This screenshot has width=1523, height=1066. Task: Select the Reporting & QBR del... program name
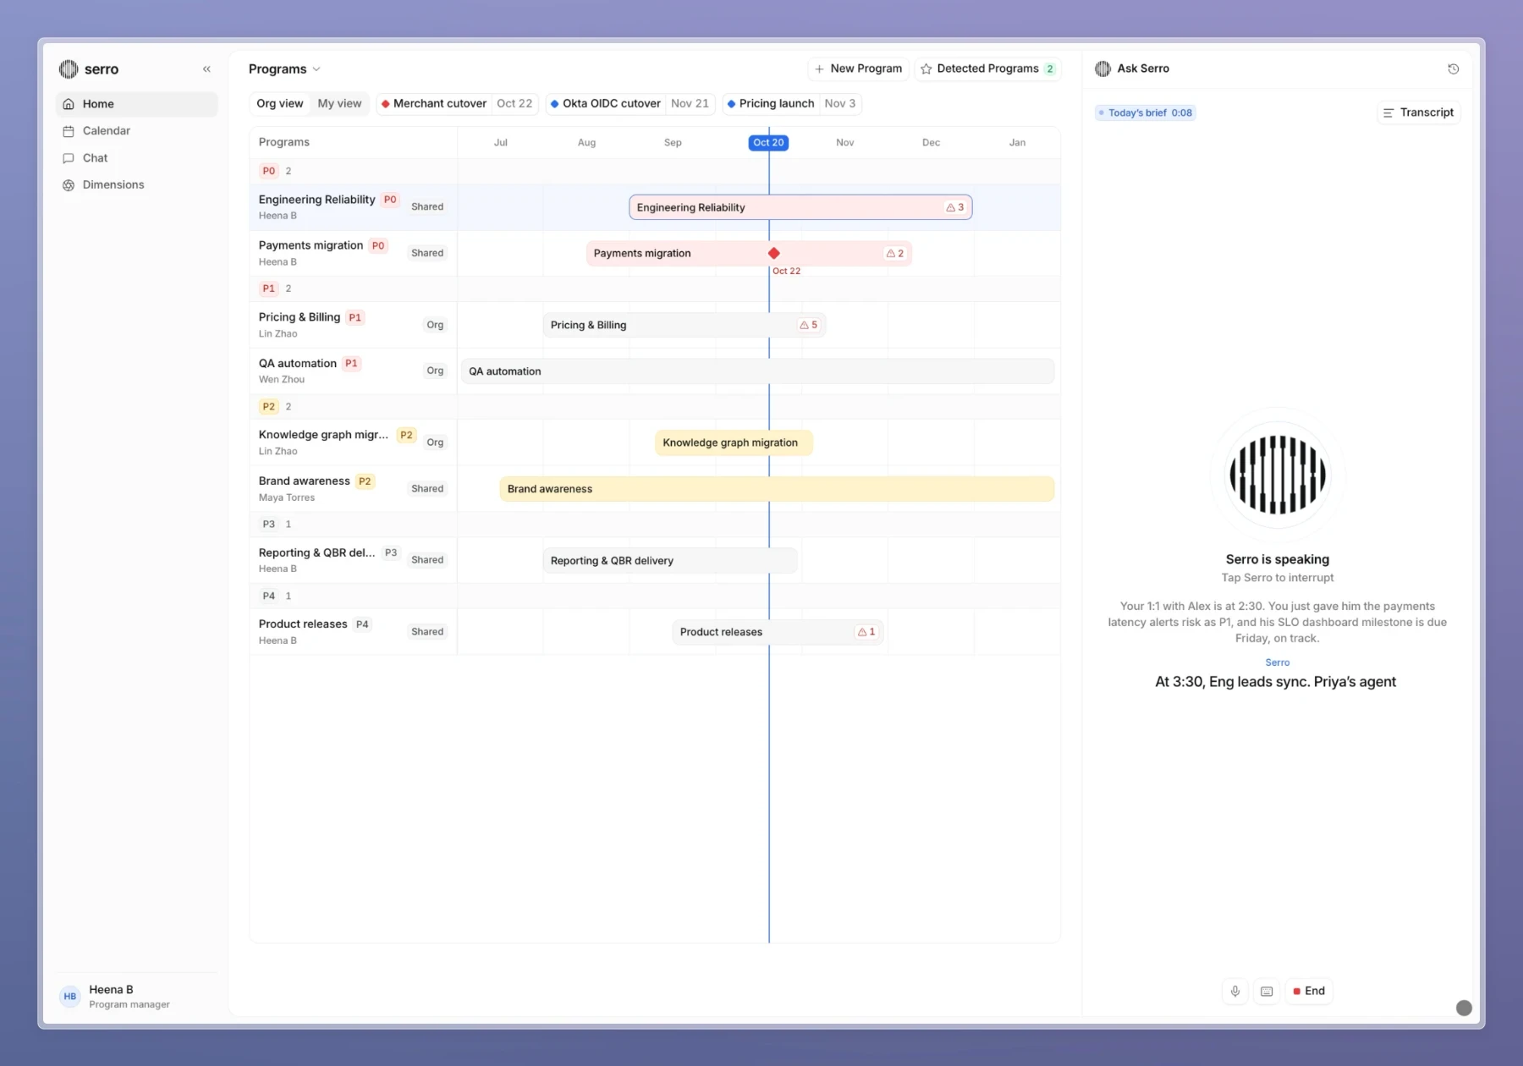316,553
